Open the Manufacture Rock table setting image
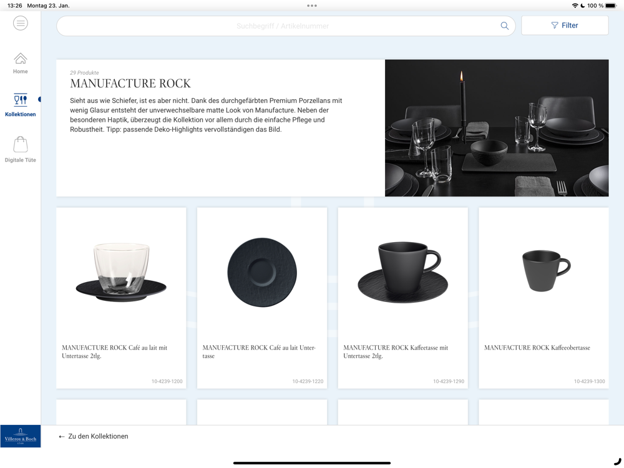Viewport: 624px width, 468px height. tap(497, 128)
